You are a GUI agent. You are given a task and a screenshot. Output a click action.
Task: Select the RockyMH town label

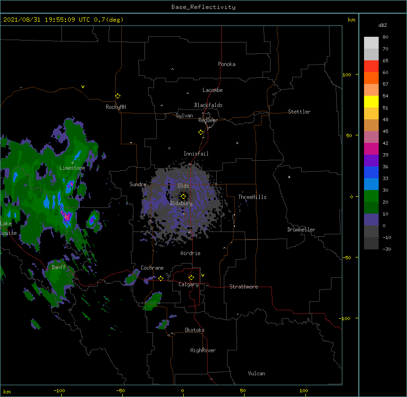[x=116, y=107]
